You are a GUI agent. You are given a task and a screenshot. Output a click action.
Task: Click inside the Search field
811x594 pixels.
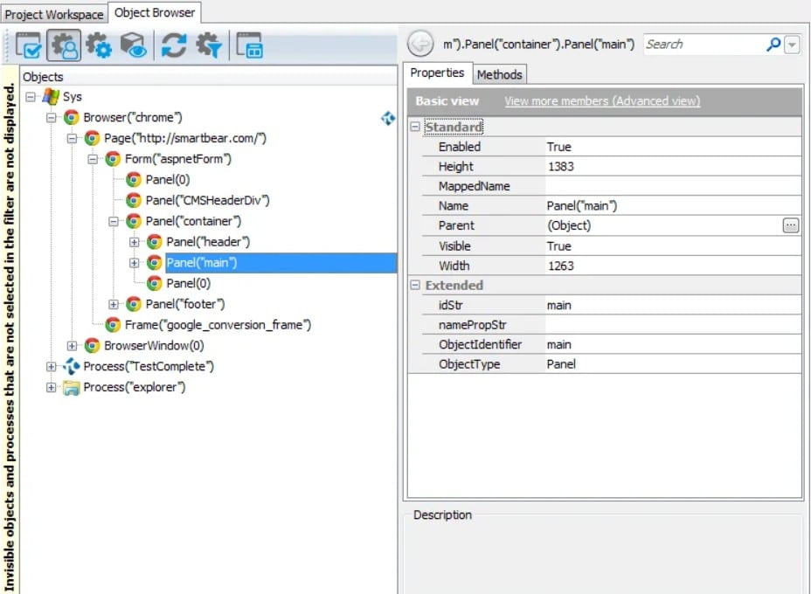click(x=704, y=45)
